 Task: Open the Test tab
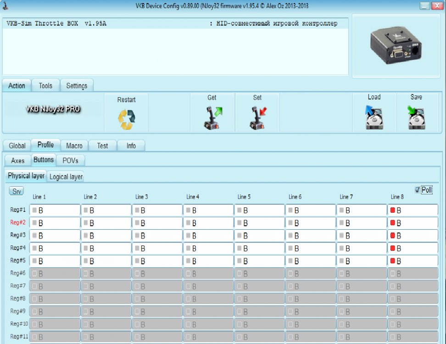click(x=102, y=145)
